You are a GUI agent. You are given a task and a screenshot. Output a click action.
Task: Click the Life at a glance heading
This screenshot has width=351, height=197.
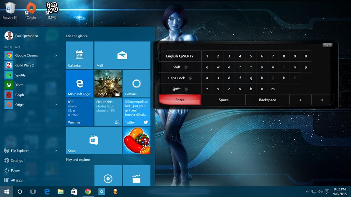click(x=77, y=36)
